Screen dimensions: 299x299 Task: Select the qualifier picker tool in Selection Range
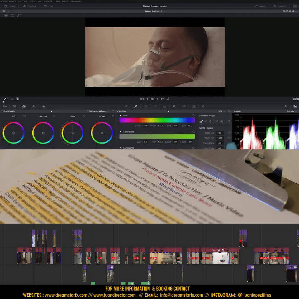click(x=201, y=121)
